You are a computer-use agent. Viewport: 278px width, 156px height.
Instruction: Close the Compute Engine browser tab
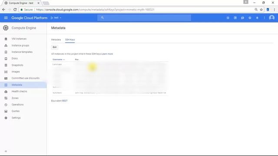click(38, 3)
